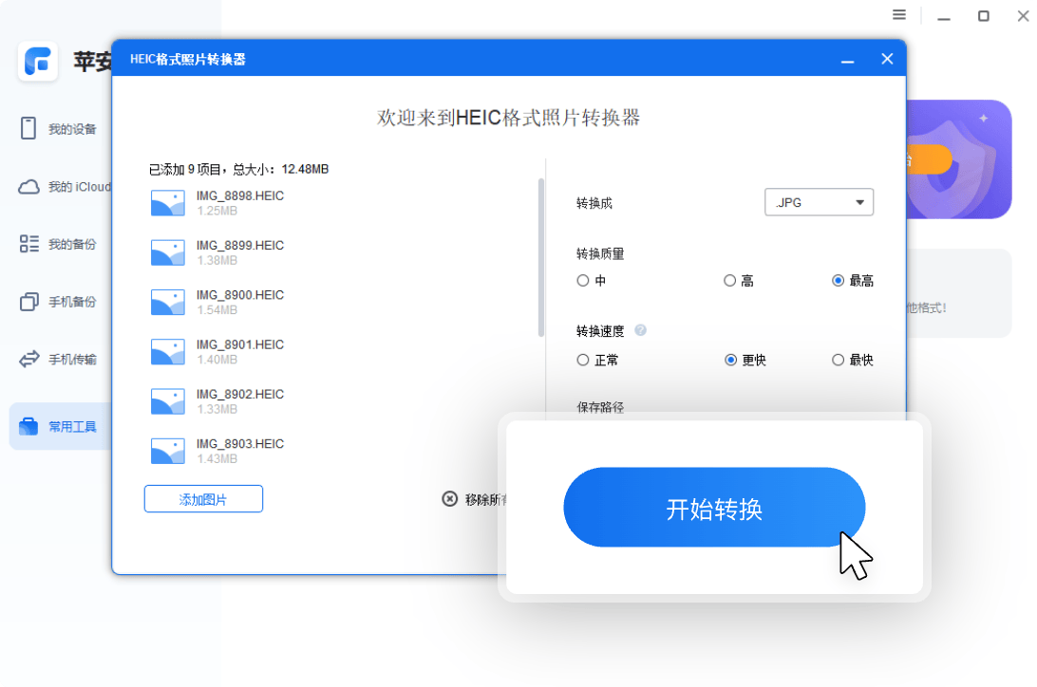Click the remove all X icon
The image size is (1037, 687).
click(x=450, y=499)
